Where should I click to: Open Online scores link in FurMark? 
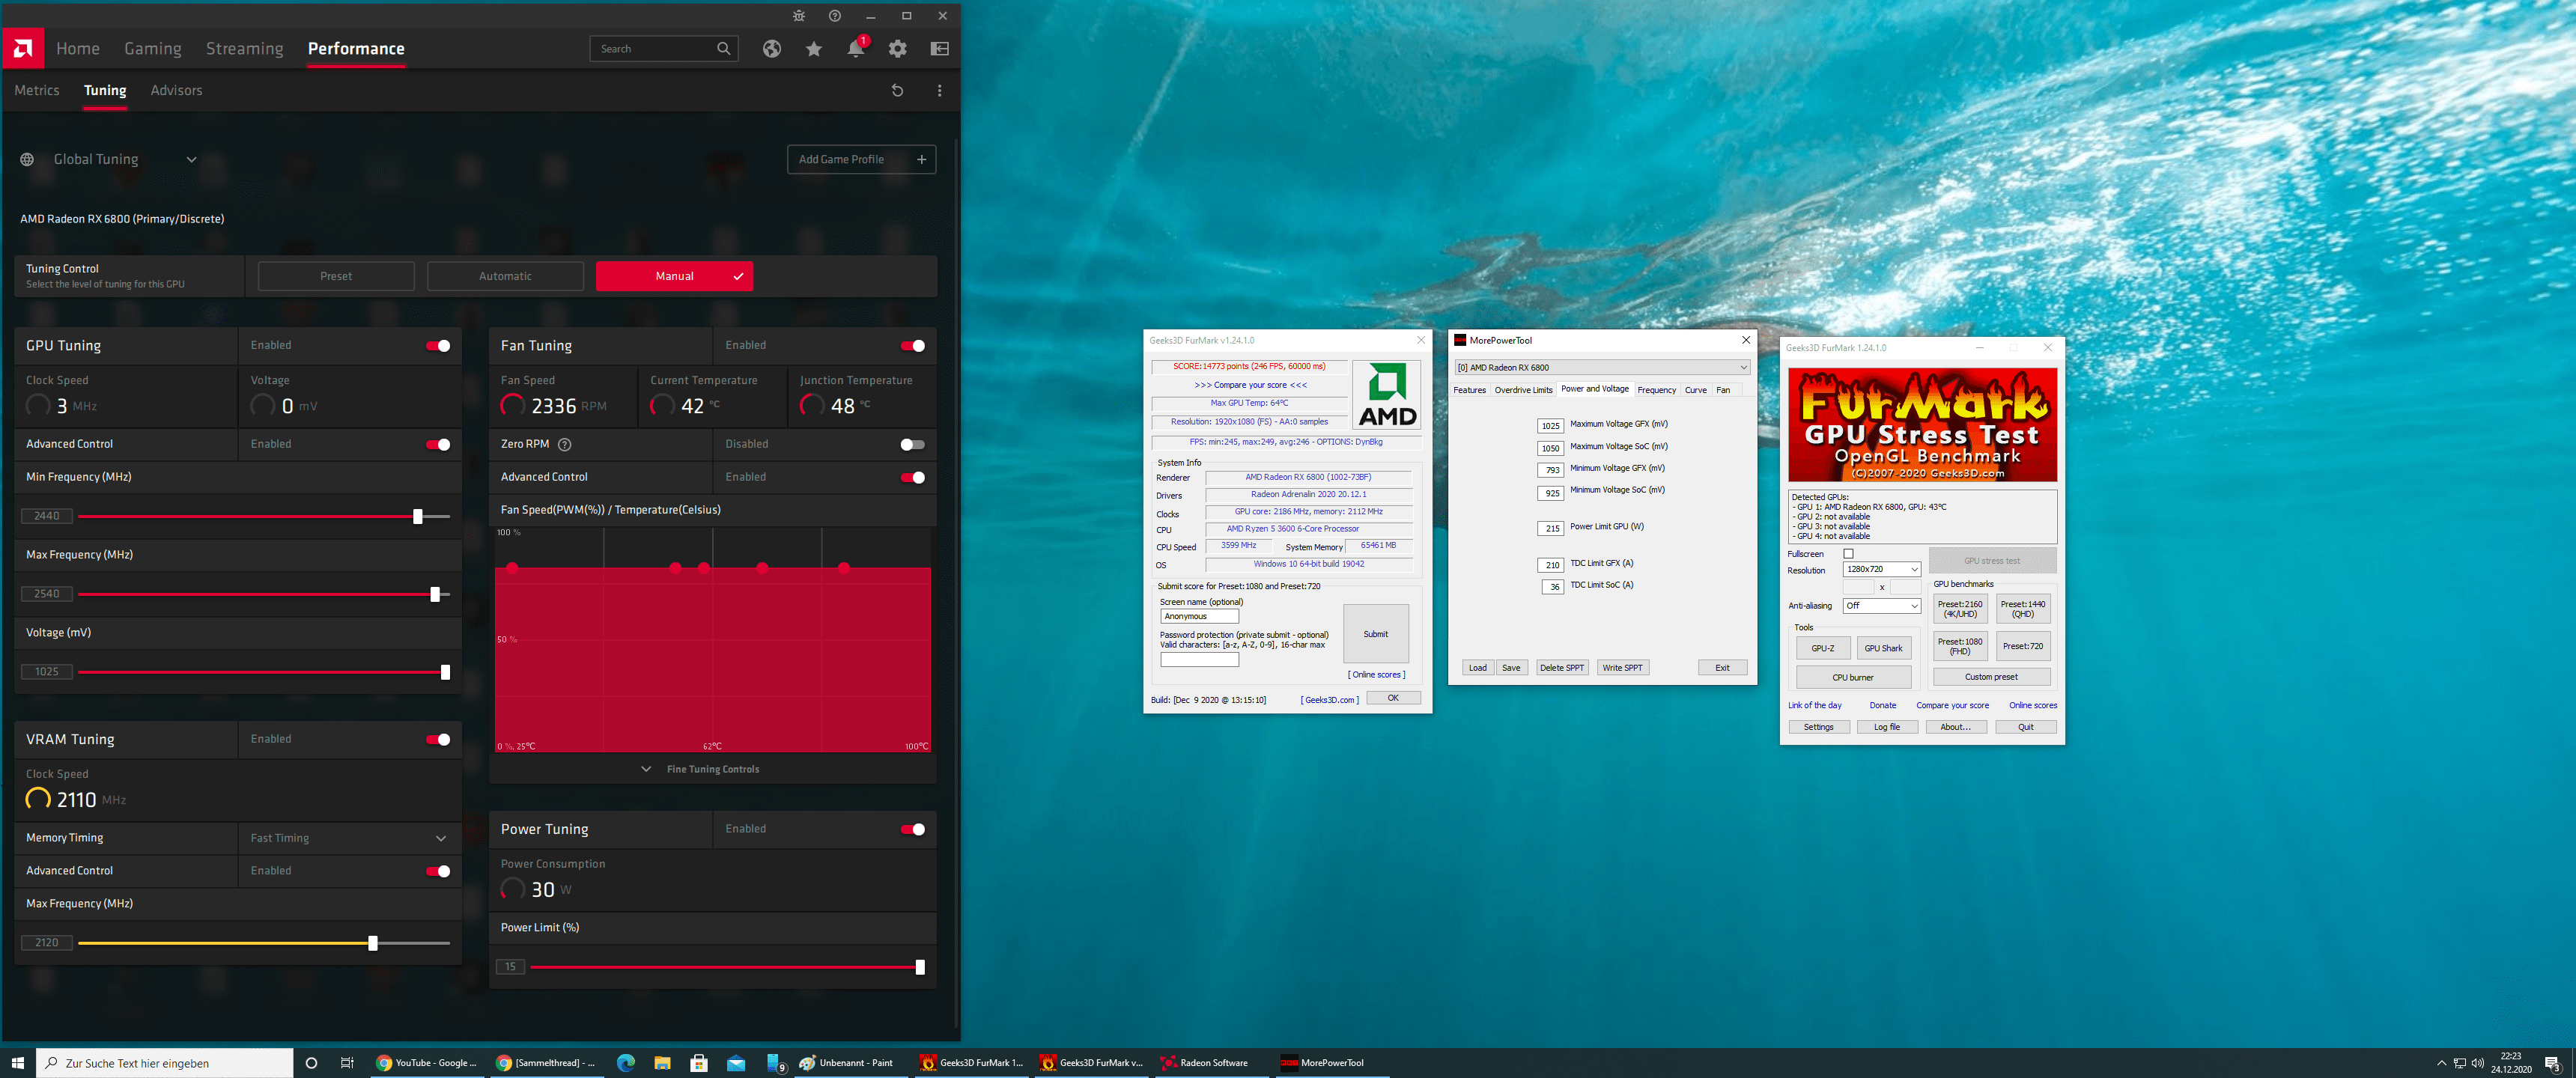tap(2032, 706)
